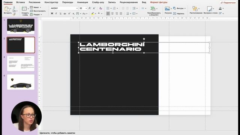The height and width of the screenshot is (135, 240).
Task: Open the Формат фигуры tab
Action: pyautogui.click(x=159, y=2)
